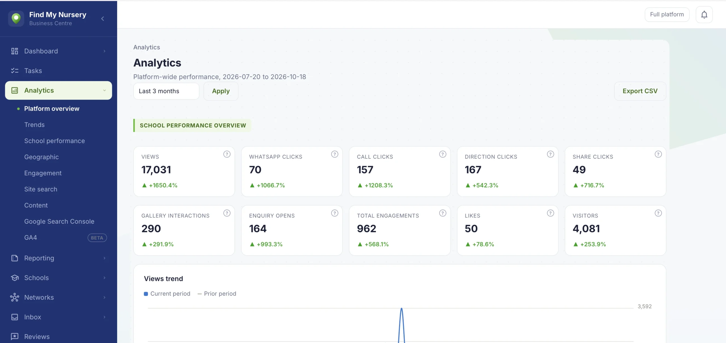Screen dimensions: 726x343
Task: Expand the Networks menu chevron
Action: click(x=104, y=297)
